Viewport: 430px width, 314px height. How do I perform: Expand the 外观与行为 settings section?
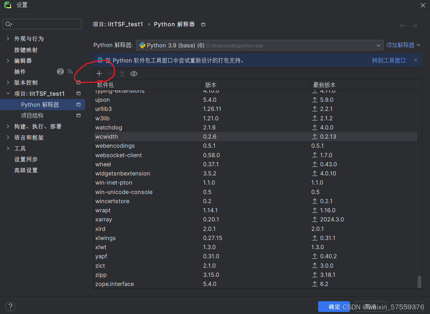[8, 39]
